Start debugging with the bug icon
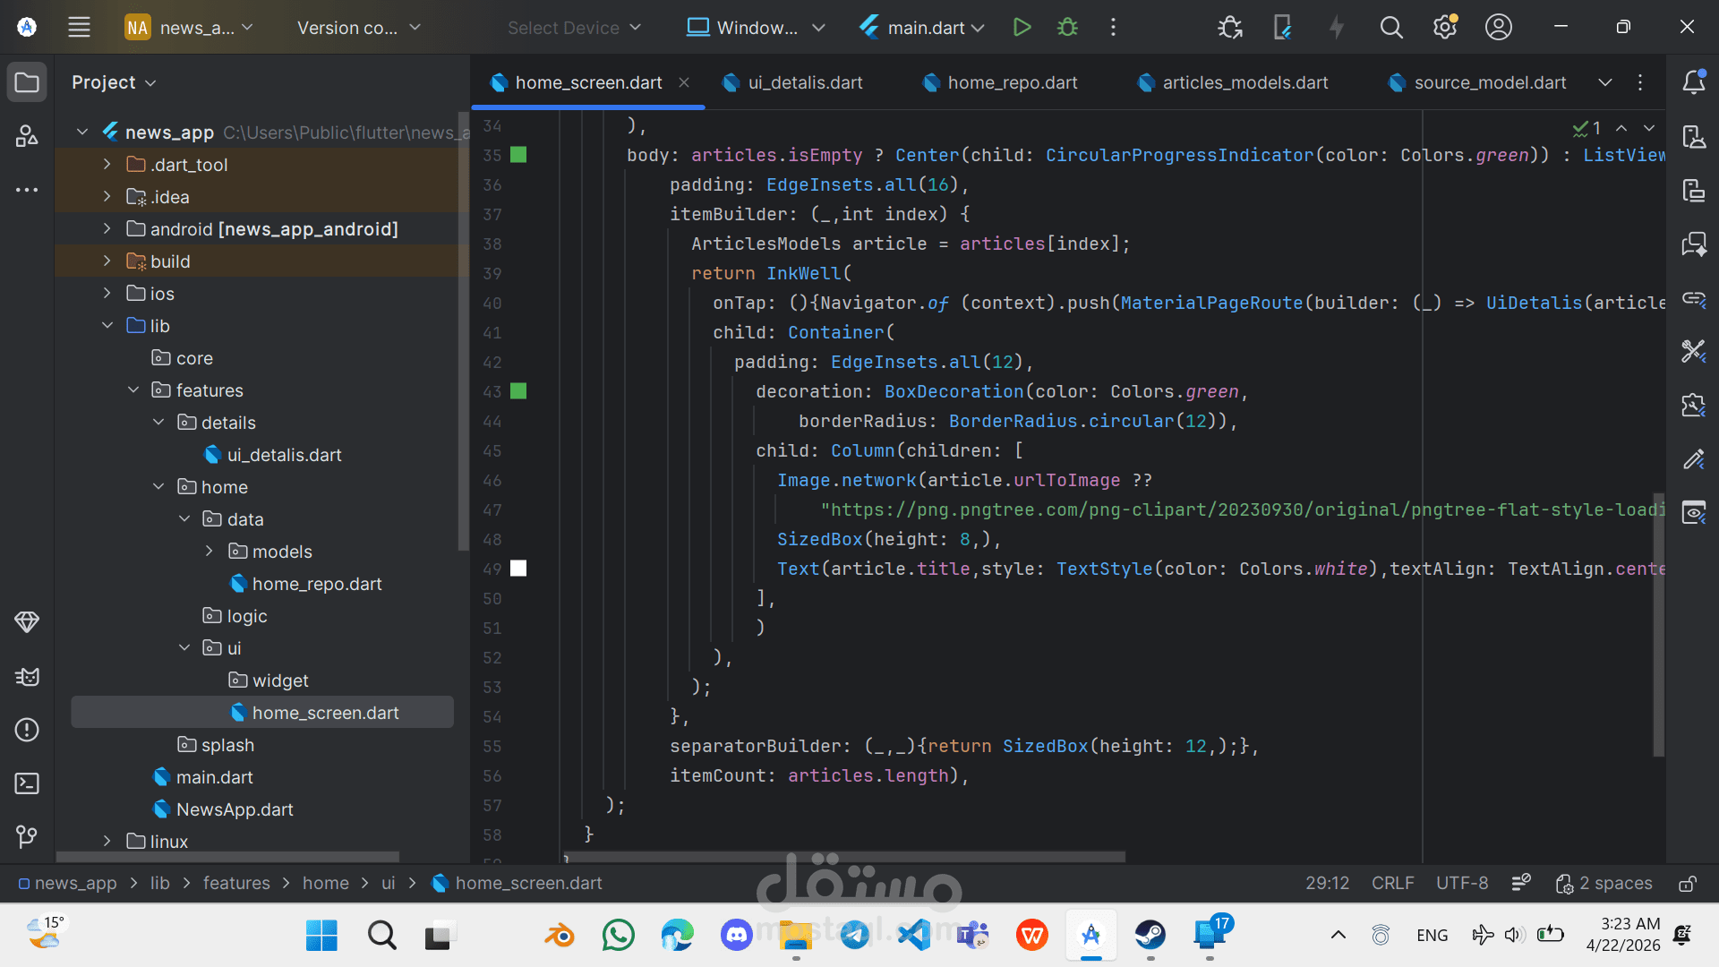1719x967 pixels. (1067, 28)
